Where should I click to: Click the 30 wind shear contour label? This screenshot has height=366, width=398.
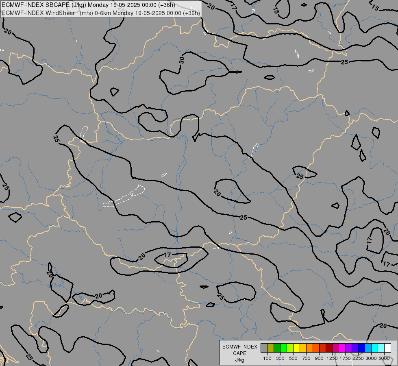tap(182, 60)
